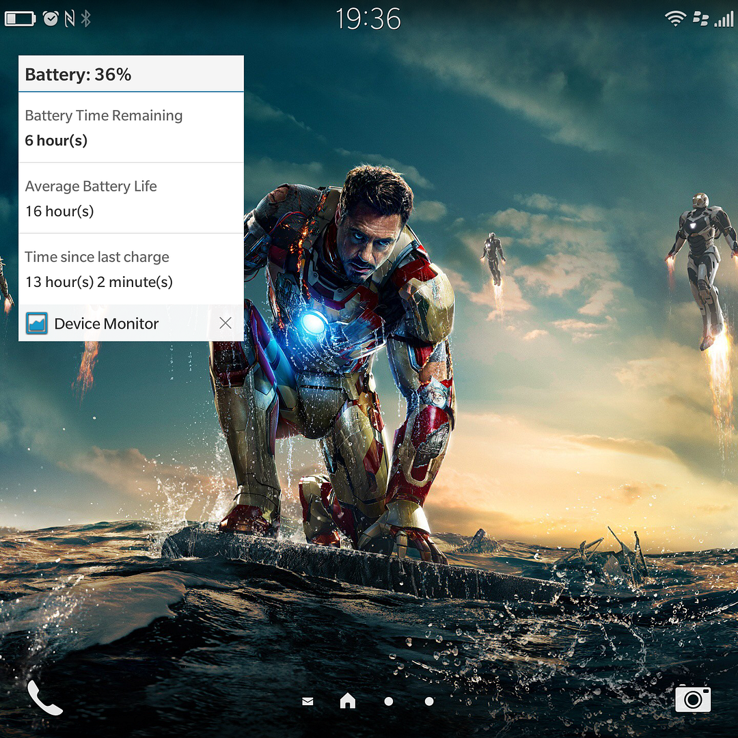Open the phone dialer icon

tap(44, 698)
